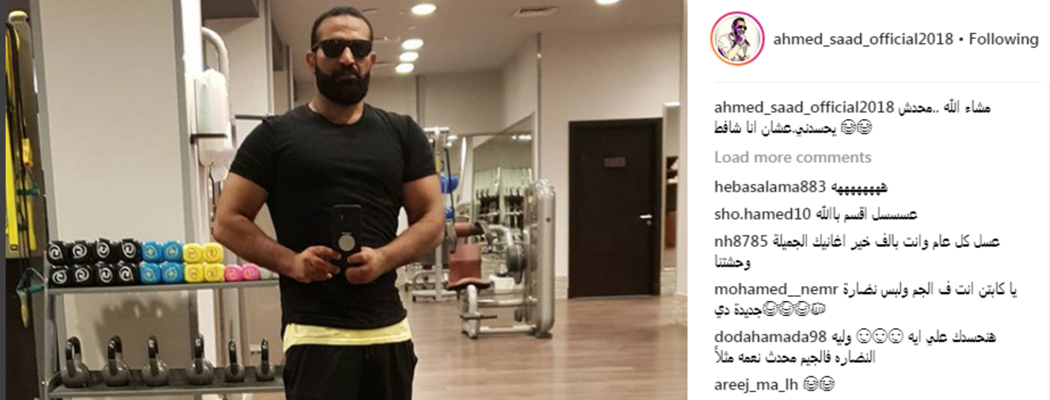Click nh8785 comment text
Image resolution: width=1050 pixels, height=400 pixels.
point(857,252)
